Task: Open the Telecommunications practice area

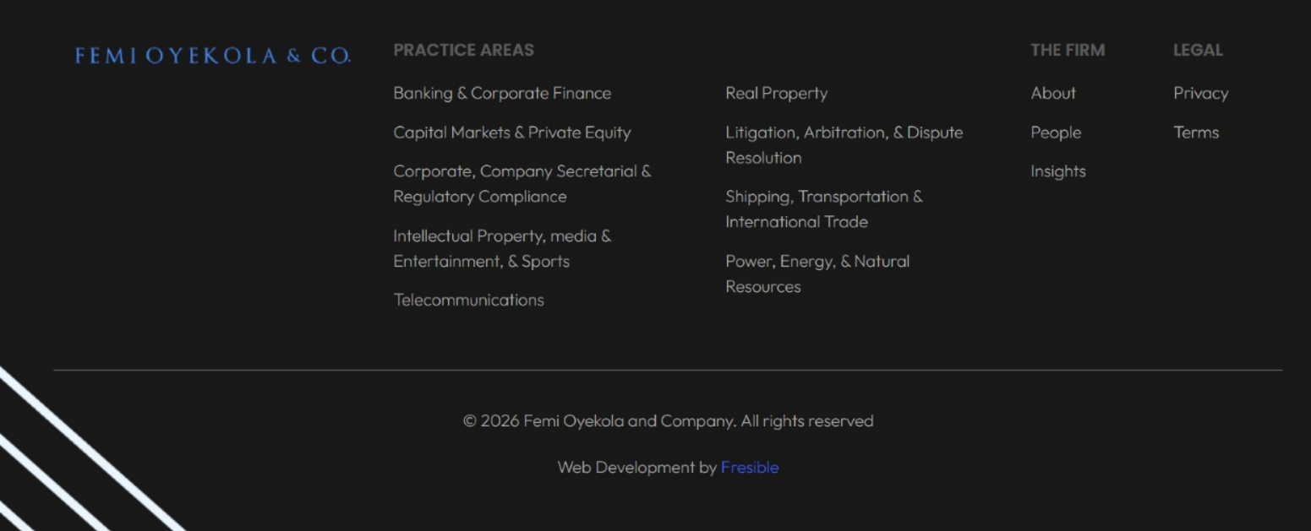Action: pos(468,300)
